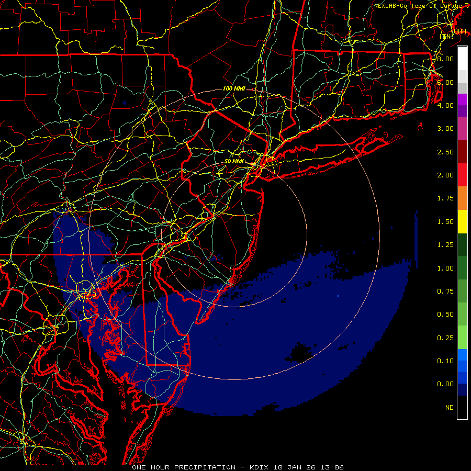Click the '1.25' legend value
The width and height of the screenshot is (471, 471).
coord(445,245)
